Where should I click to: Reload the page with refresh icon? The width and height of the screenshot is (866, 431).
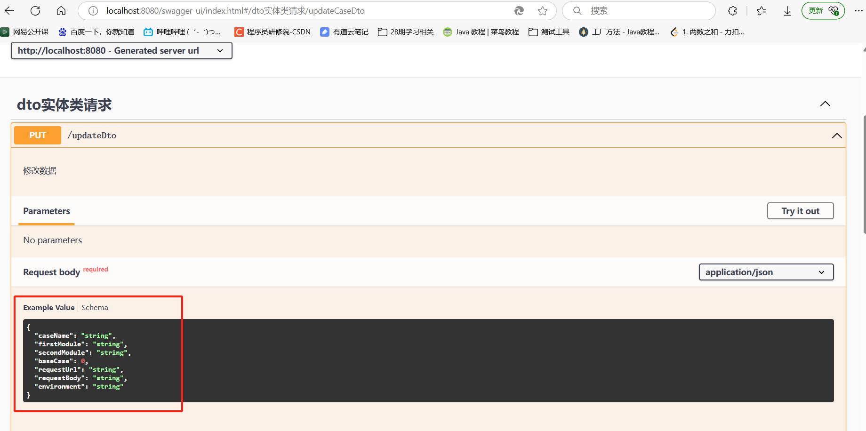click(x=35, y=11)
